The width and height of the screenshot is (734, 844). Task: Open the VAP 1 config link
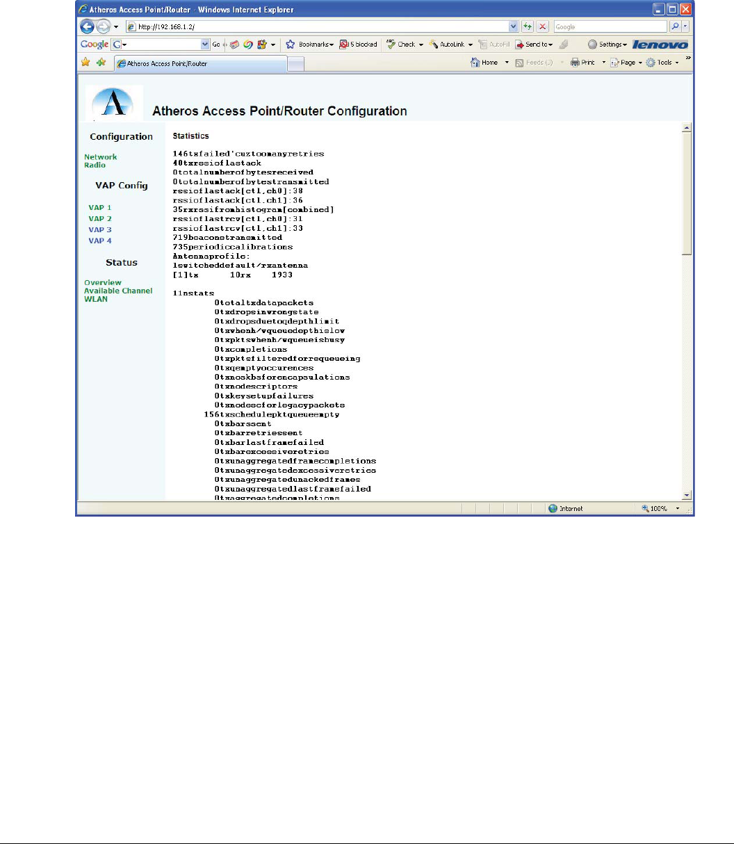coord(99,208)
